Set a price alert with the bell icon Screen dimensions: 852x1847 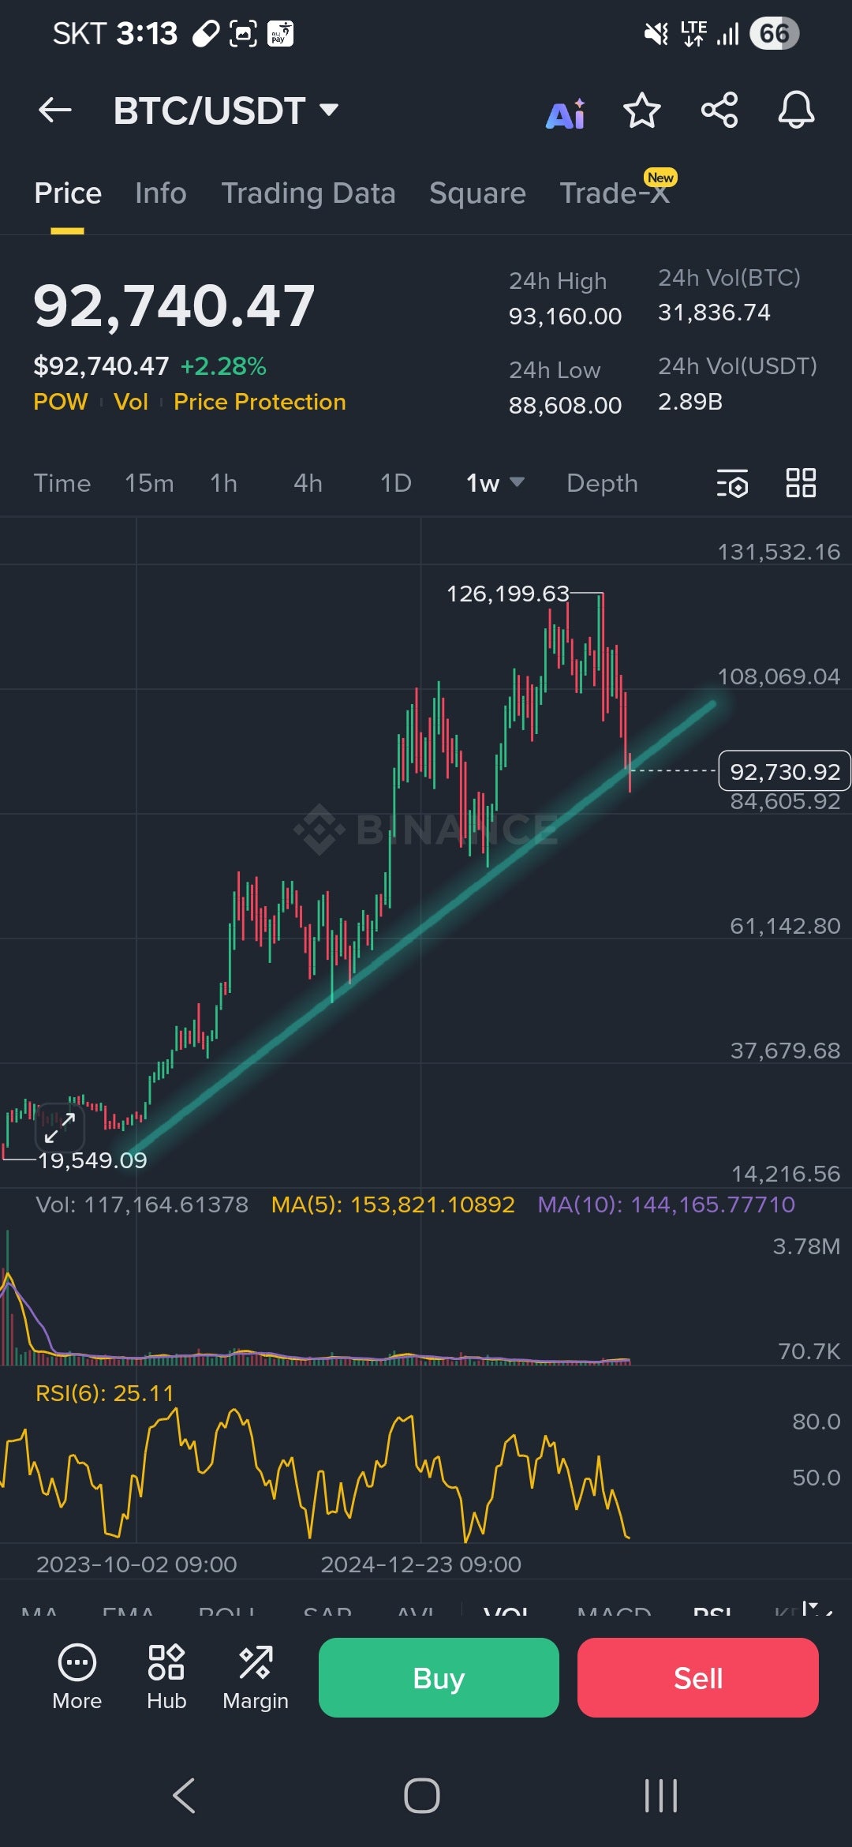tap(796, 110)
